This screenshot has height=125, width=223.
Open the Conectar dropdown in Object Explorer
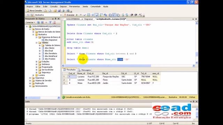point(30,22)
